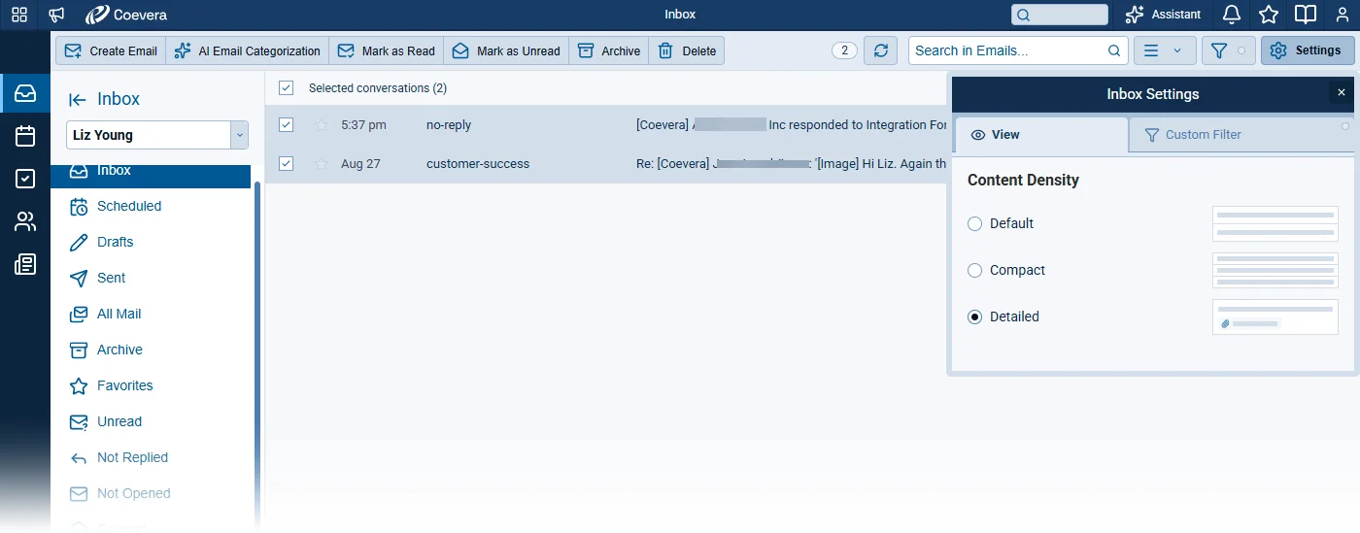
Task: Open the Drafts folder
Action: click(115, 242)
